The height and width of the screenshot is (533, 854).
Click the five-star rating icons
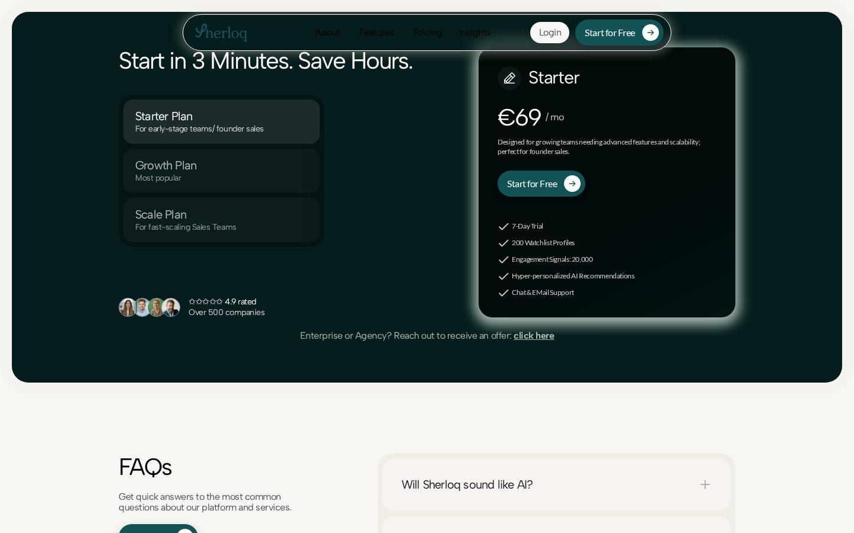point(205,301)
